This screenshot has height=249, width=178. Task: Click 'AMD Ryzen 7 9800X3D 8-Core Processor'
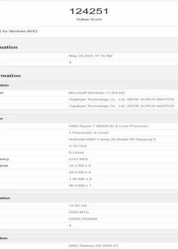[108, 126]
